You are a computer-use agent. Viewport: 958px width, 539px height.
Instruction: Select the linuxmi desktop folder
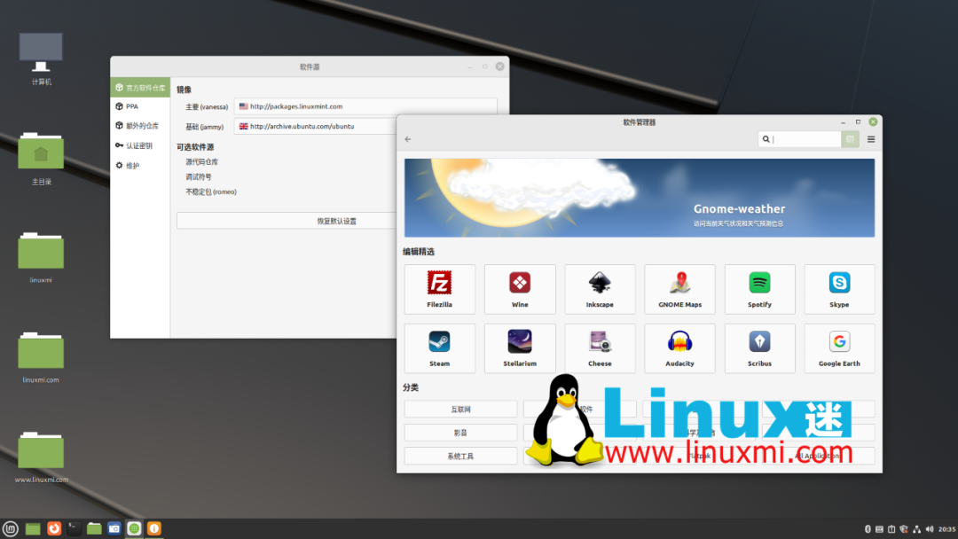pos(41,258)
